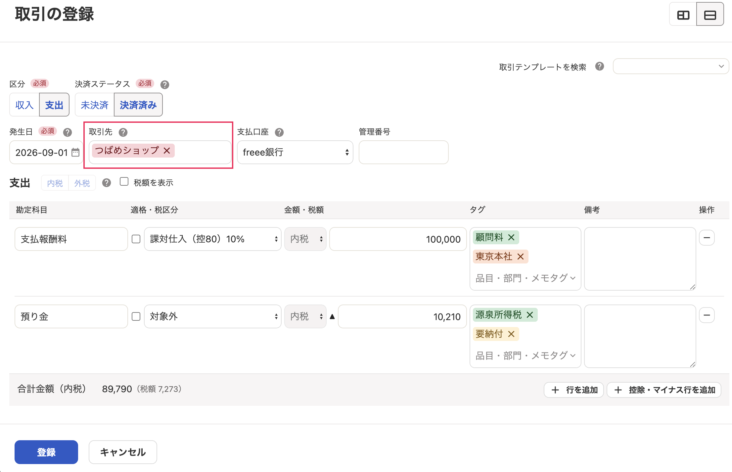This screenshot has height=472, width=732.
Task: Open help for 取引テンプレートを検索
Action: click(599, 67)
